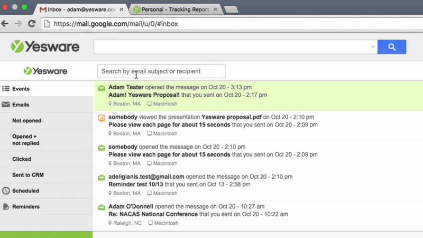Open the Sent to CRM filter
This screenshot has width=423, height=238.
pyautogui.click(x=46, y=175)
